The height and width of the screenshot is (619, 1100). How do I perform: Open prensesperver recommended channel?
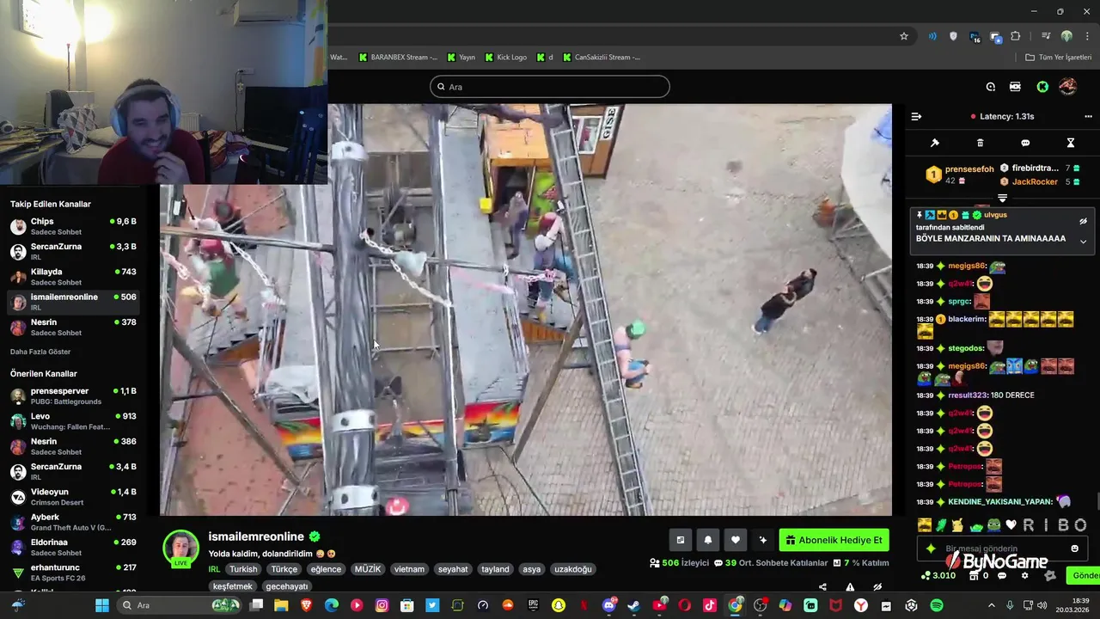click(x=73, y=395)
